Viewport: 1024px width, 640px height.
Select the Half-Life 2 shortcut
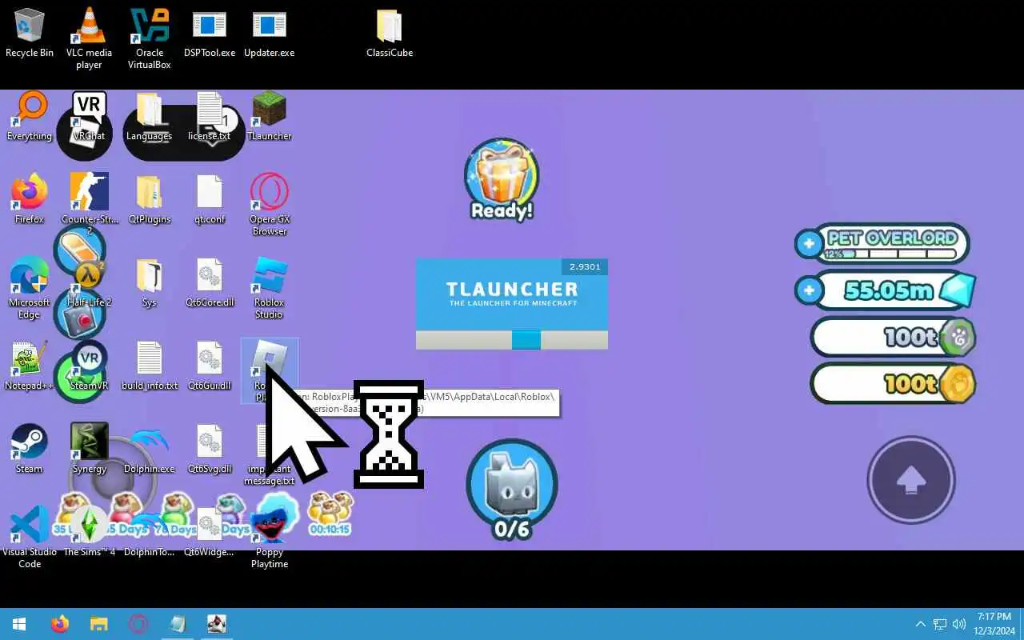coord(89,283)
